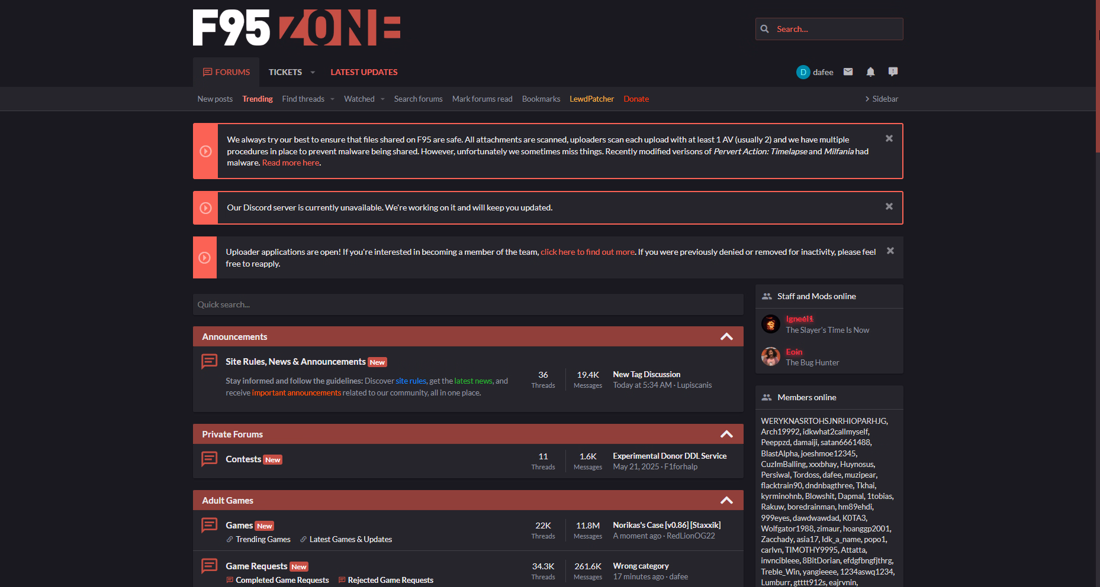Expand the Tickets dropdown arrow
This screenshot has height=587, width=1100.
coord(313,72)
